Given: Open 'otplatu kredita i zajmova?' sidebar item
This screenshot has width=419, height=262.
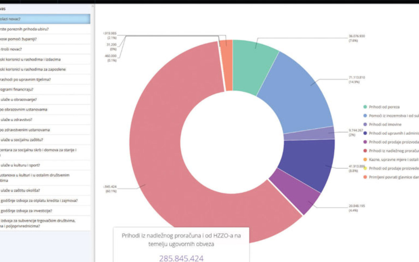Looking at the screenshot, I should coord(45,201).
